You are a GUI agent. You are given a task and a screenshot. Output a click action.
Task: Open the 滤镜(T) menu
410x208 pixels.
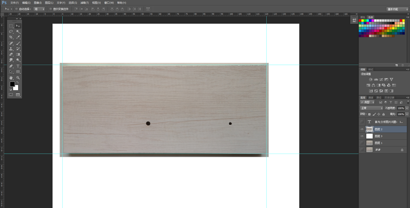(x=84, y=3)
